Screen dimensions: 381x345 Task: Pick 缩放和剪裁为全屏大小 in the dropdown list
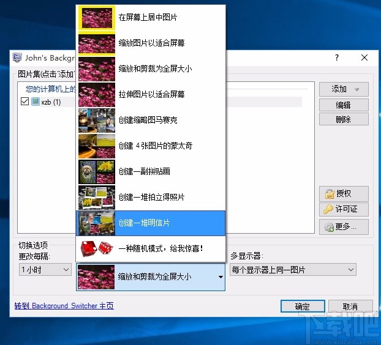coord(151,69)
